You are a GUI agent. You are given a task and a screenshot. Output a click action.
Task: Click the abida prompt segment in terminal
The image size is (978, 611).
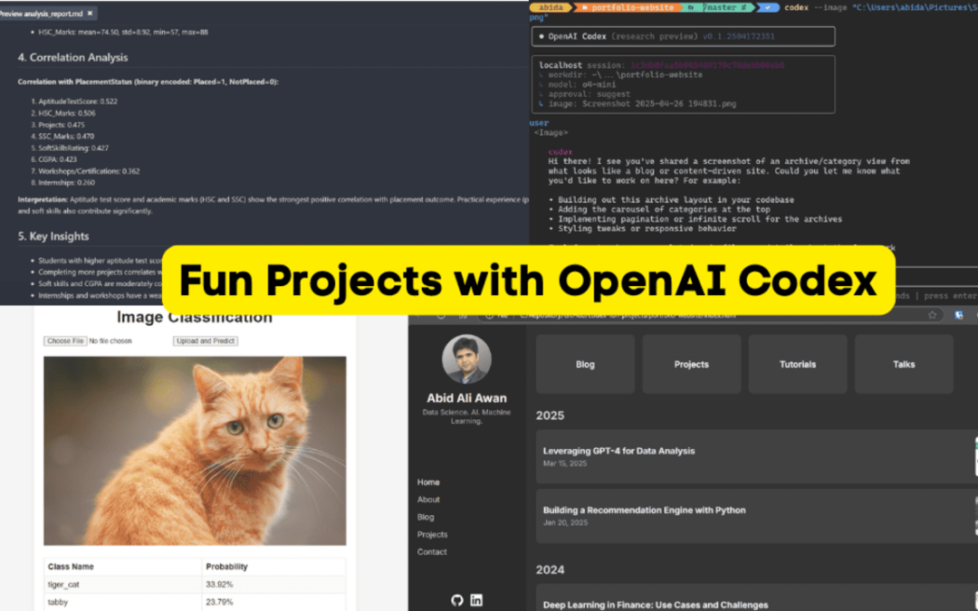click(x=552, y=7)
